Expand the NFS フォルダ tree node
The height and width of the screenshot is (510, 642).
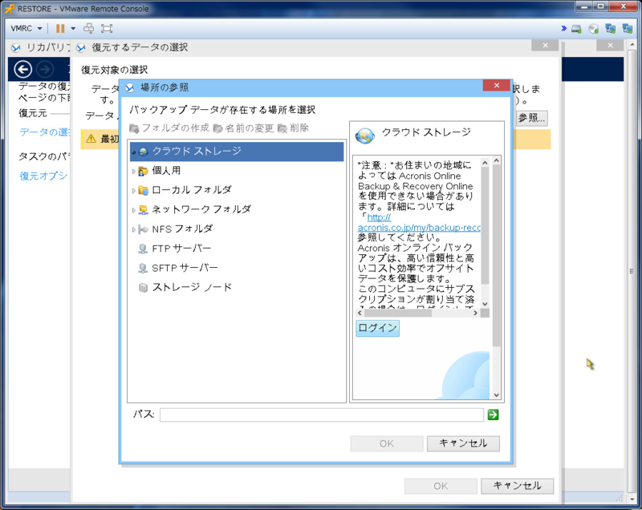coord(133,229)
